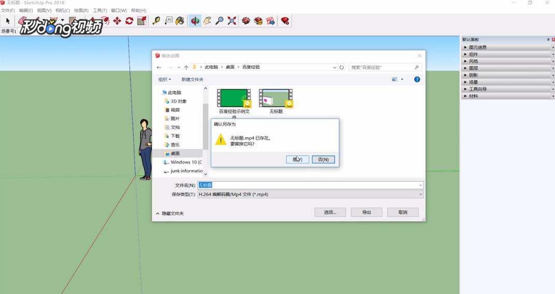Select the Rotate tool in toolbar
The image size is (555, 294).
129,21
